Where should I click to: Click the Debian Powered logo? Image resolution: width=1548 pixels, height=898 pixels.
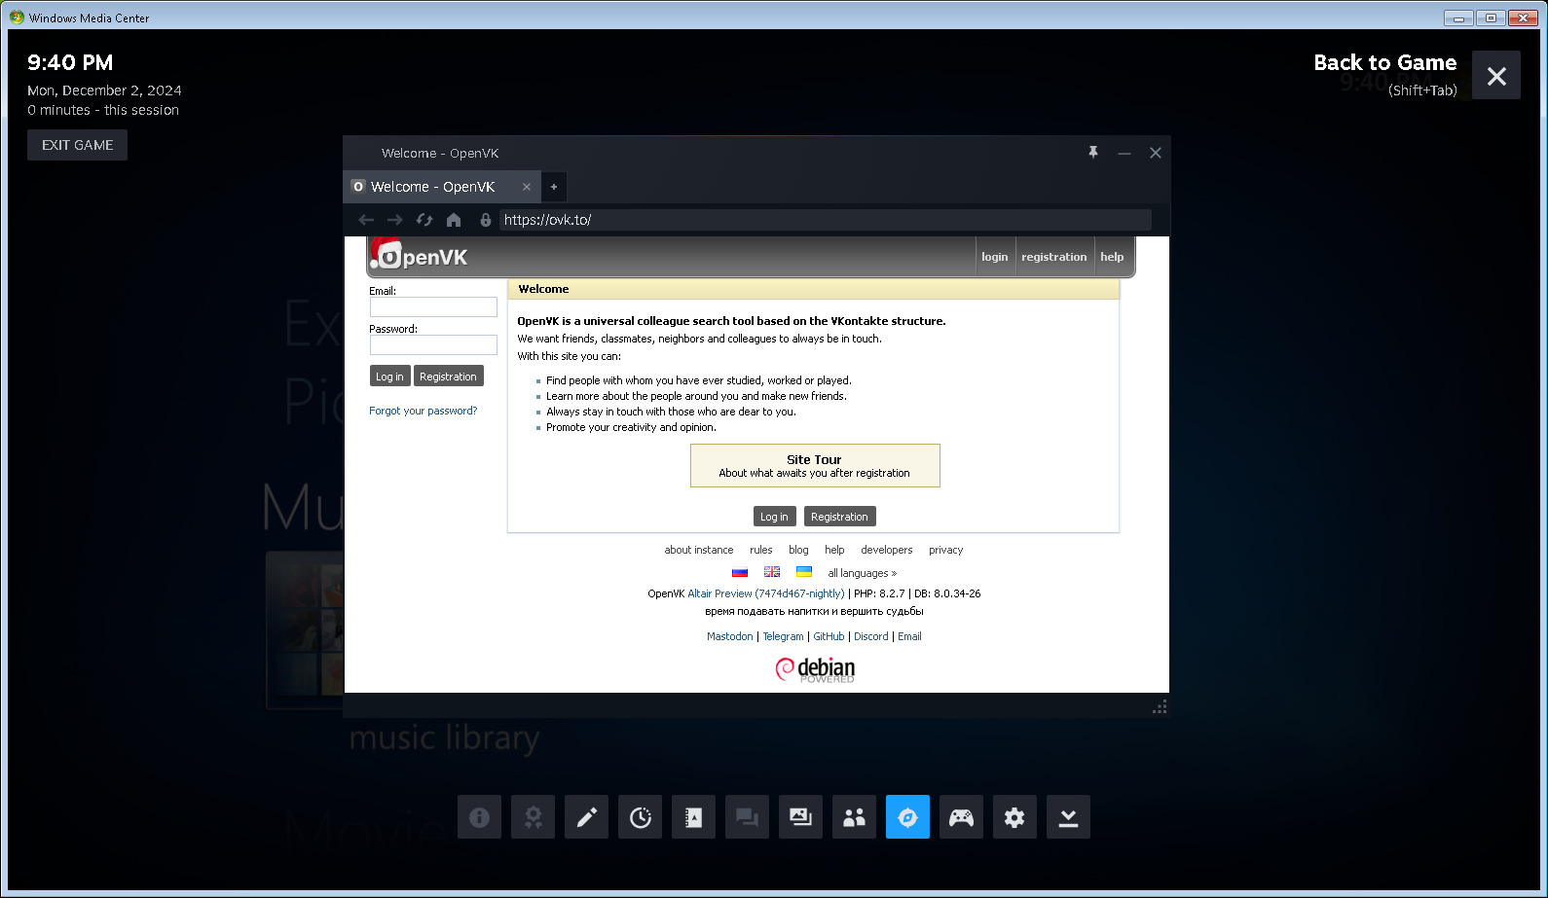coord(815,669)
